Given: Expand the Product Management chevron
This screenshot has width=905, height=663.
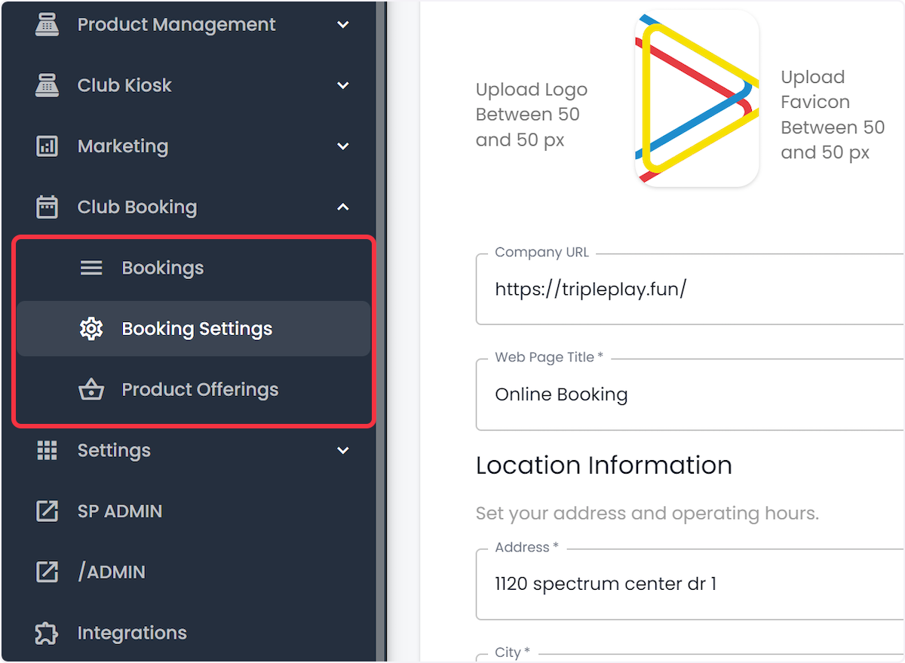Looking at the screenshot, I should point(343,25).
